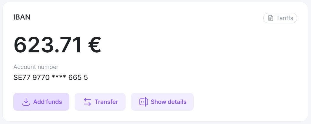Open the Tariffs page
This screenshot has height=124, width=311.
280,18
